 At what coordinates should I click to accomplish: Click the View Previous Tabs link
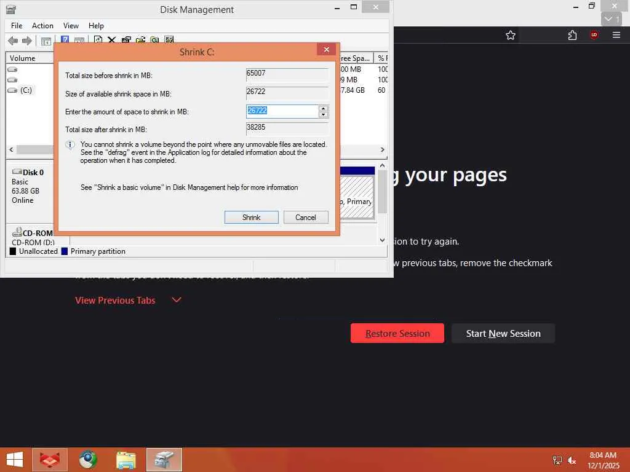point(115,300)
